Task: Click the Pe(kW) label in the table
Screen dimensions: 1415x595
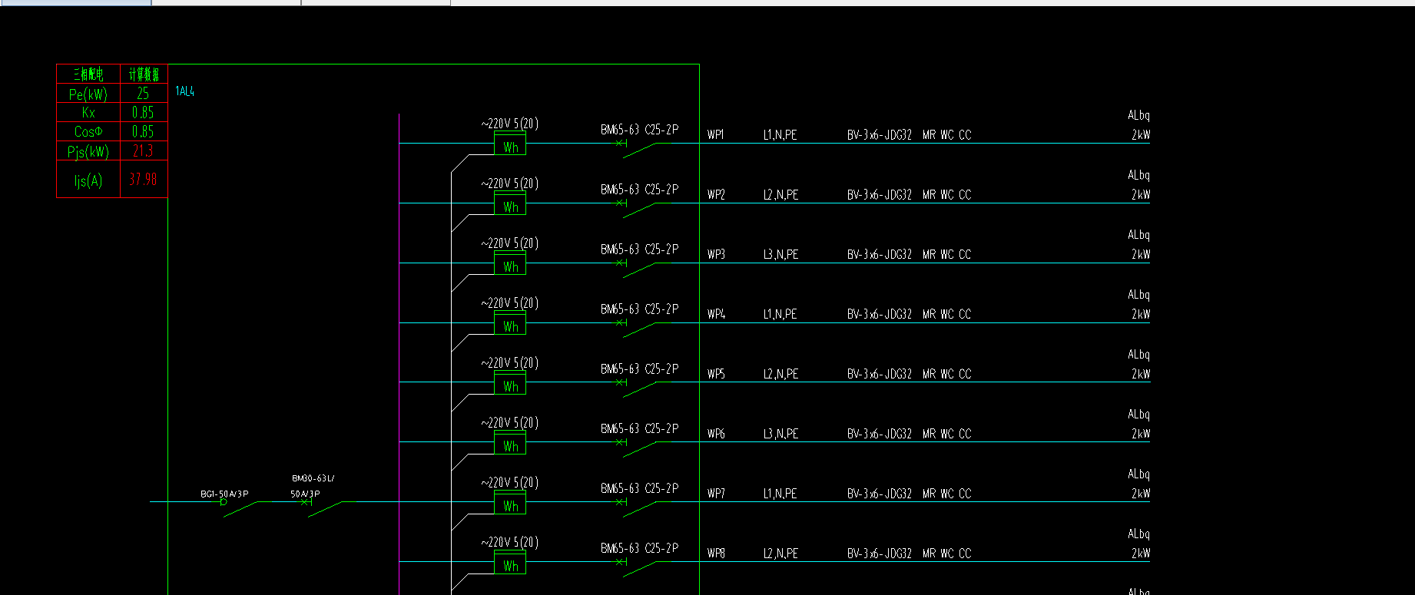Action: (88, 94)
